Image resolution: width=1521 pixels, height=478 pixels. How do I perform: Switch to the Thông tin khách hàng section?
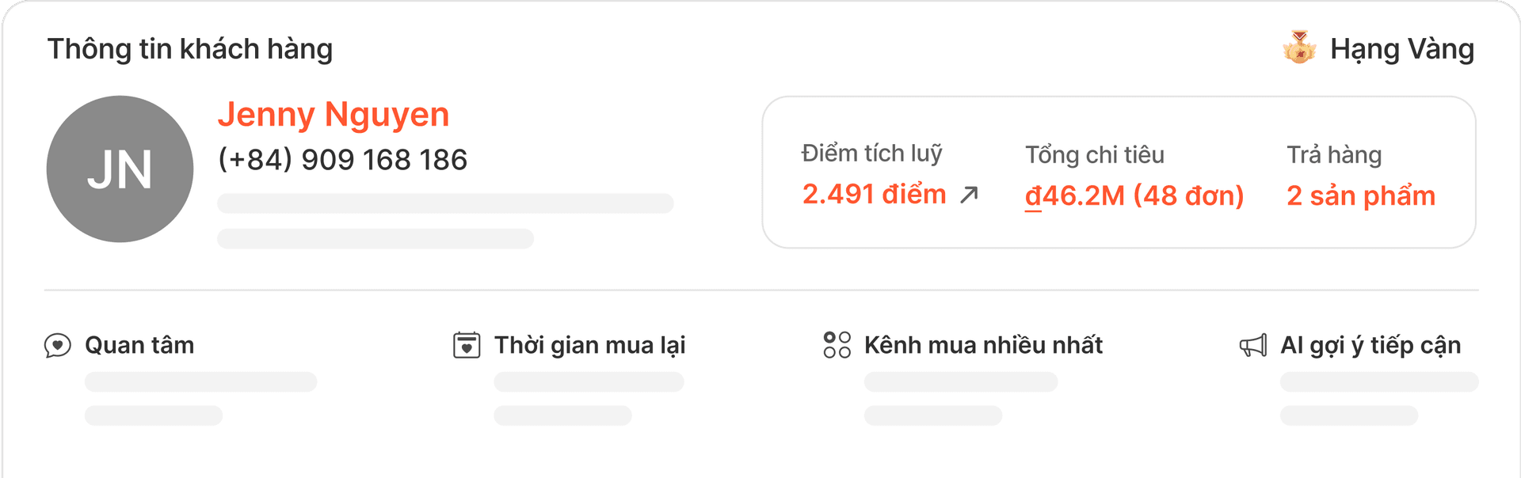point(190,48)
